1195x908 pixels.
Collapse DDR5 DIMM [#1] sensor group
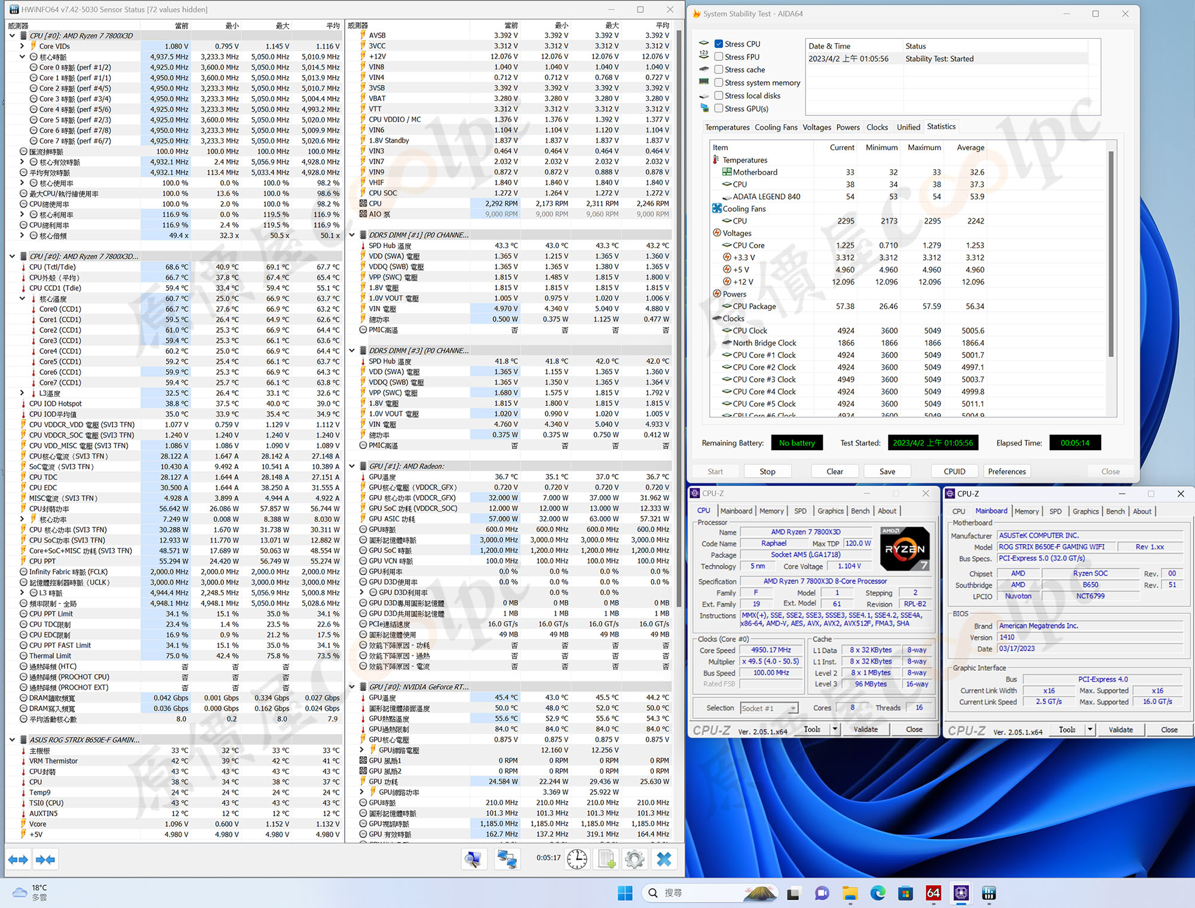pos(352,235)
